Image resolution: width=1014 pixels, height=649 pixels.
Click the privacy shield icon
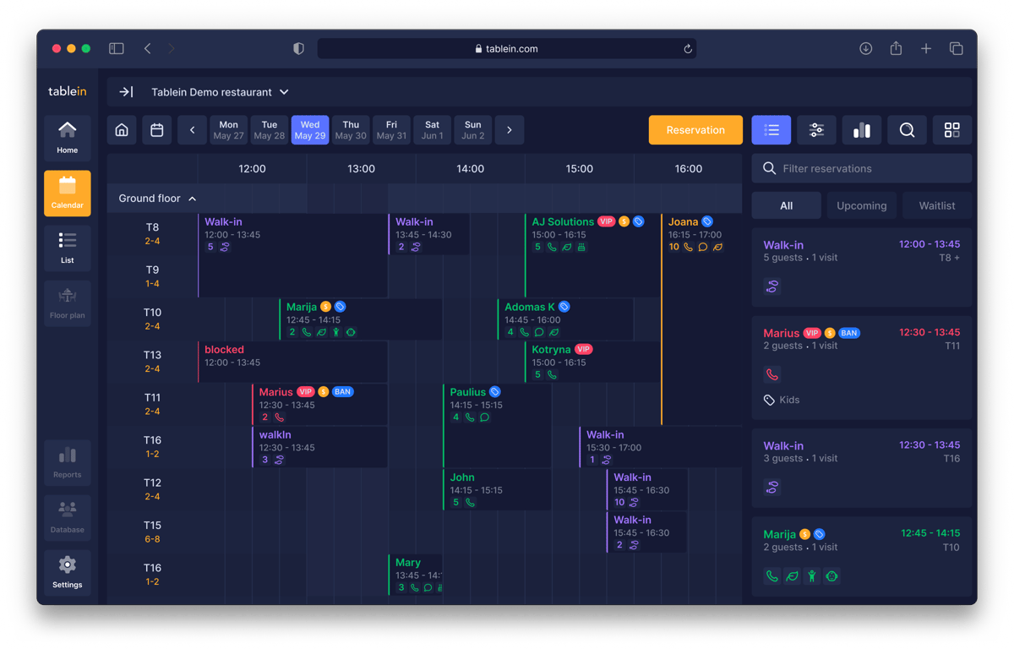point(298,49)
